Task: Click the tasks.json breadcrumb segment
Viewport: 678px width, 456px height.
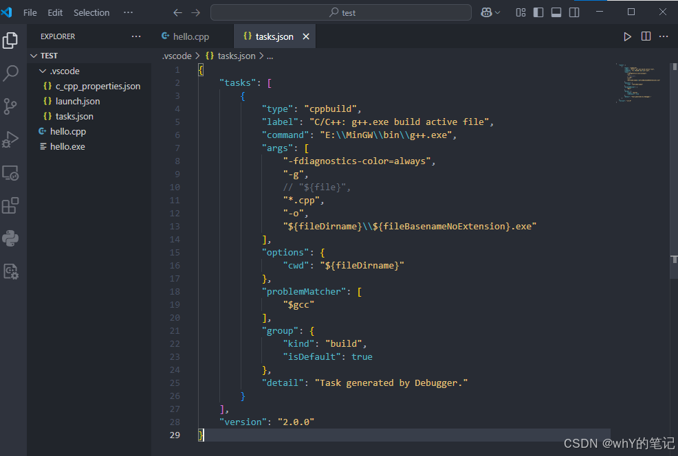Action: point(230,56)
